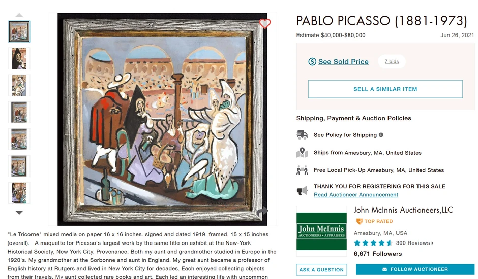This screenshot has height=279, width=478.
Task: Click the megaphone announcement icon
Action: [303, 190]
